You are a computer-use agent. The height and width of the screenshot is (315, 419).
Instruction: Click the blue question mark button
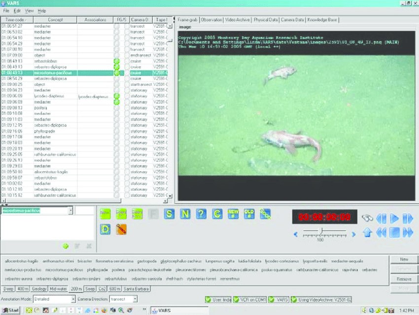pos(201,214)
